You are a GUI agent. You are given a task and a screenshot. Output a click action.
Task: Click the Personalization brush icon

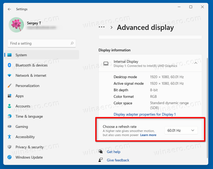(9, 86)
